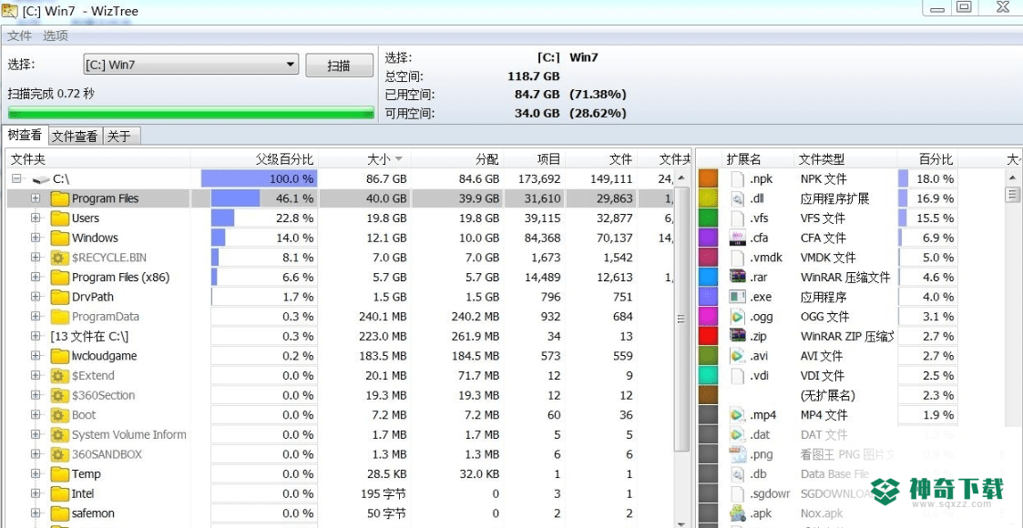This screenshot has height=528, width=1023.
Task: Switch to the 文件查看 tab
Action: click(75, 137)
